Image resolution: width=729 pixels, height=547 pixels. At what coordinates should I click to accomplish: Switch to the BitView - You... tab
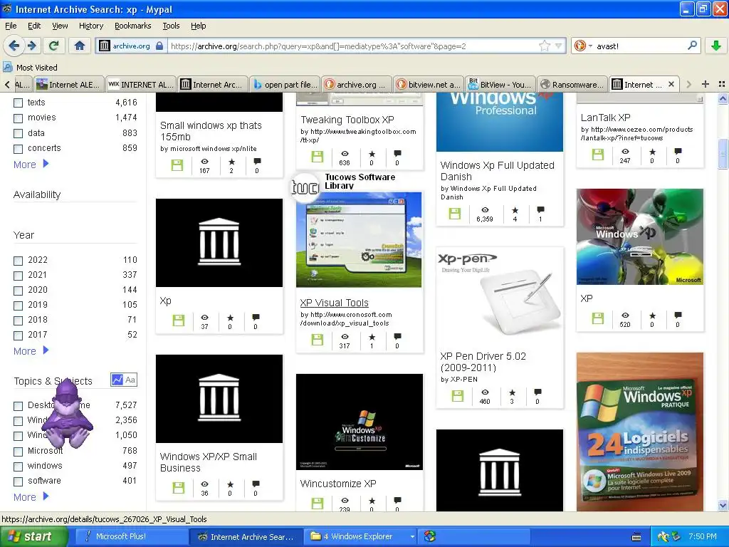click(x=500, y=84)
